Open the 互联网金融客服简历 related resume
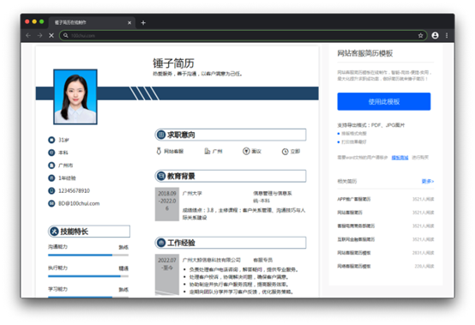Viewport: 475px width, 325px height. pos(356,239)
